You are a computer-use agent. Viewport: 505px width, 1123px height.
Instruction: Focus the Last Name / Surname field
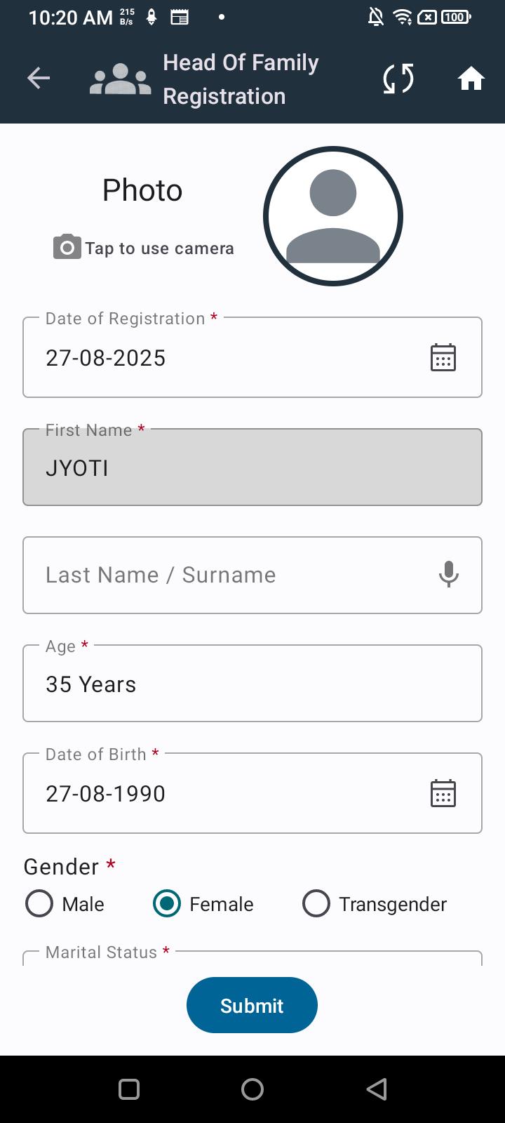[252, 575]
